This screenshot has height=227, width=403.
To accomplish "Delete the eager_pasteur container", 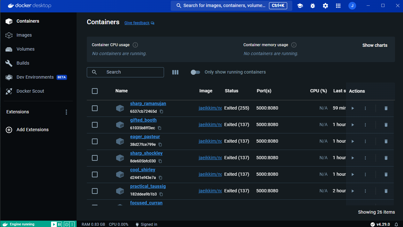I will click(386, 141).
